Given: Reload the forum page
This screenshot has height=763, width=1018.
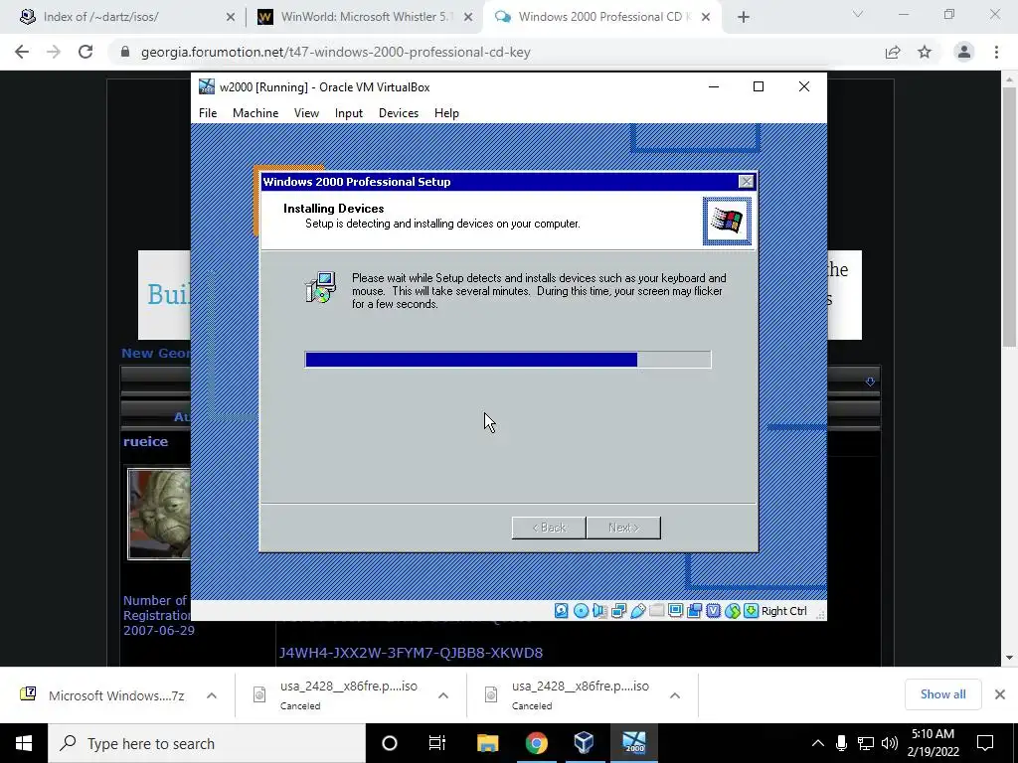Looking at the screenshot, I should point(85,52).
